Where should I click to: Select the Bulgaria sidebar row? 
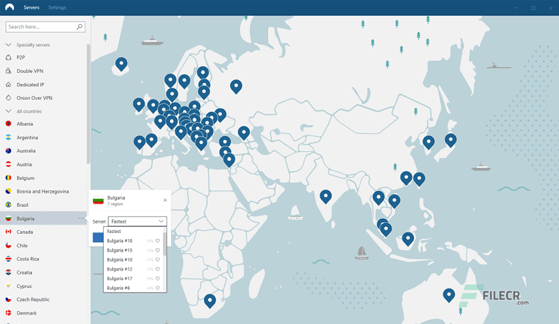[43, 218]
